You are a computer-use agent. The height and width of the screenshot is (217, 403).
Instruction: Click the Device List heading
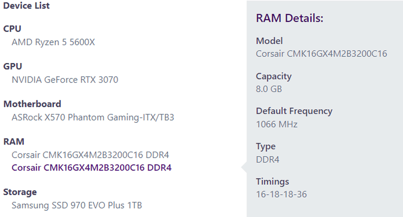tap(27, 6)
